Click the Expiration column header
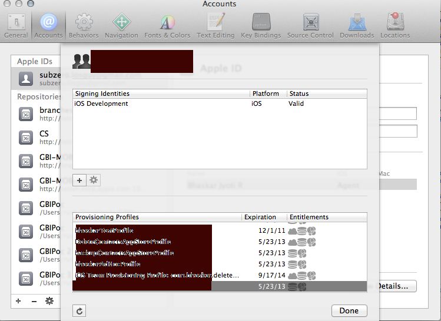 (x=264, y=217)
